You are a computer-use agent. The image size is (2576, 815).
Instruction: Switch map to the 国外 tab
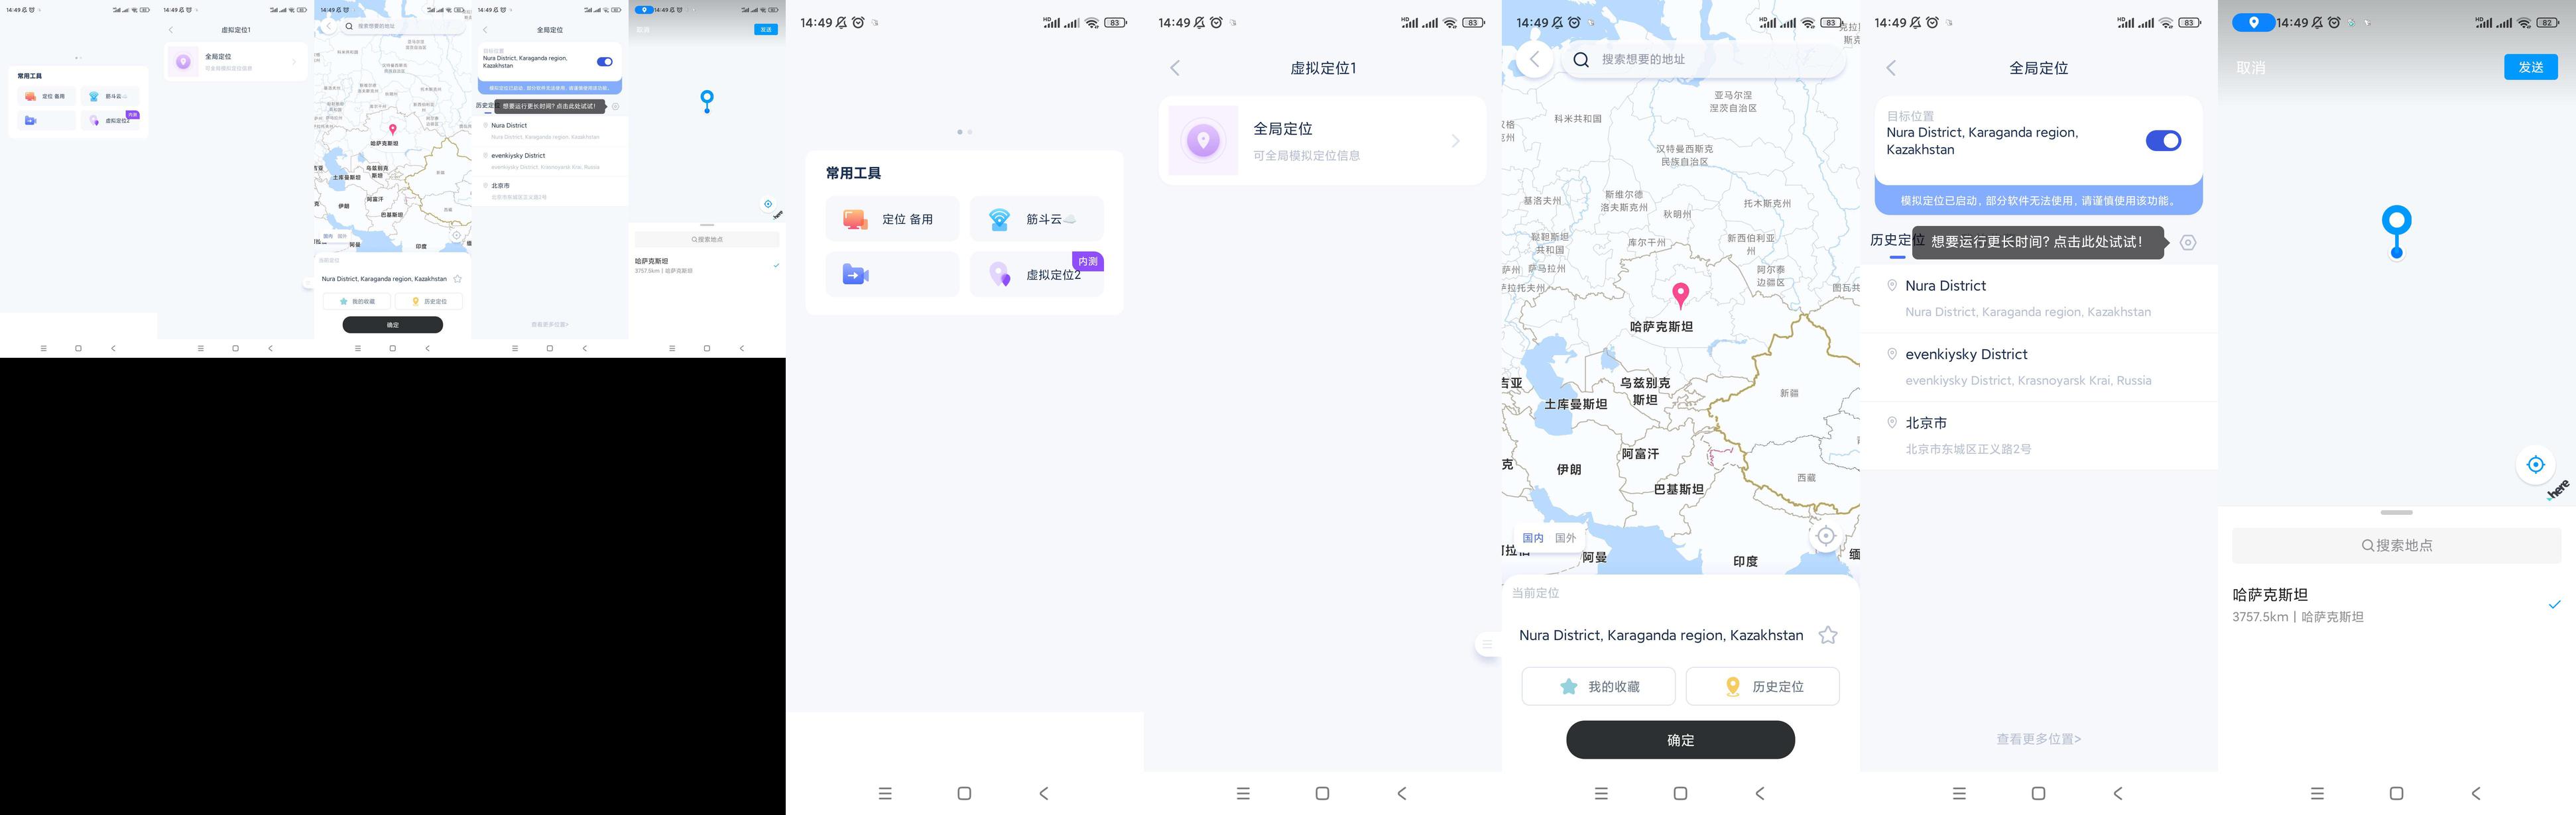1565,537
